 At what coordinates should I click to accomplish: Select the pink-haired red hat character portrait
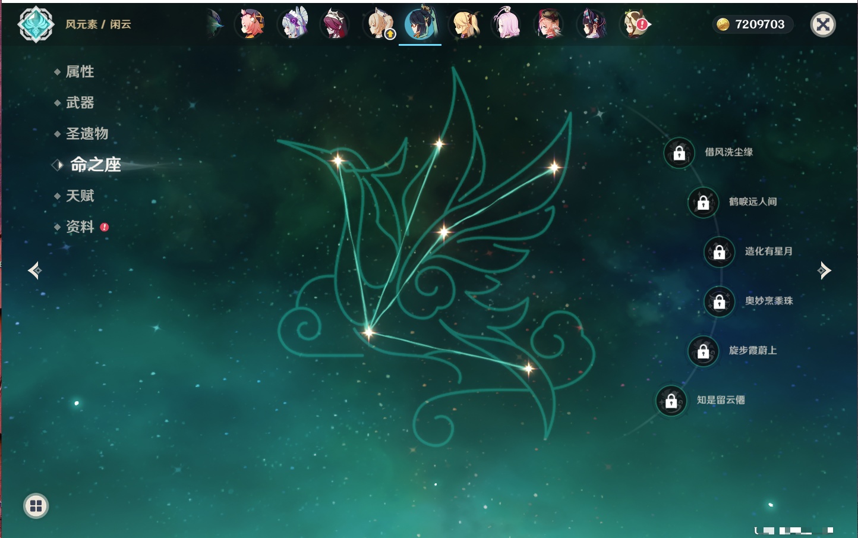550,24
